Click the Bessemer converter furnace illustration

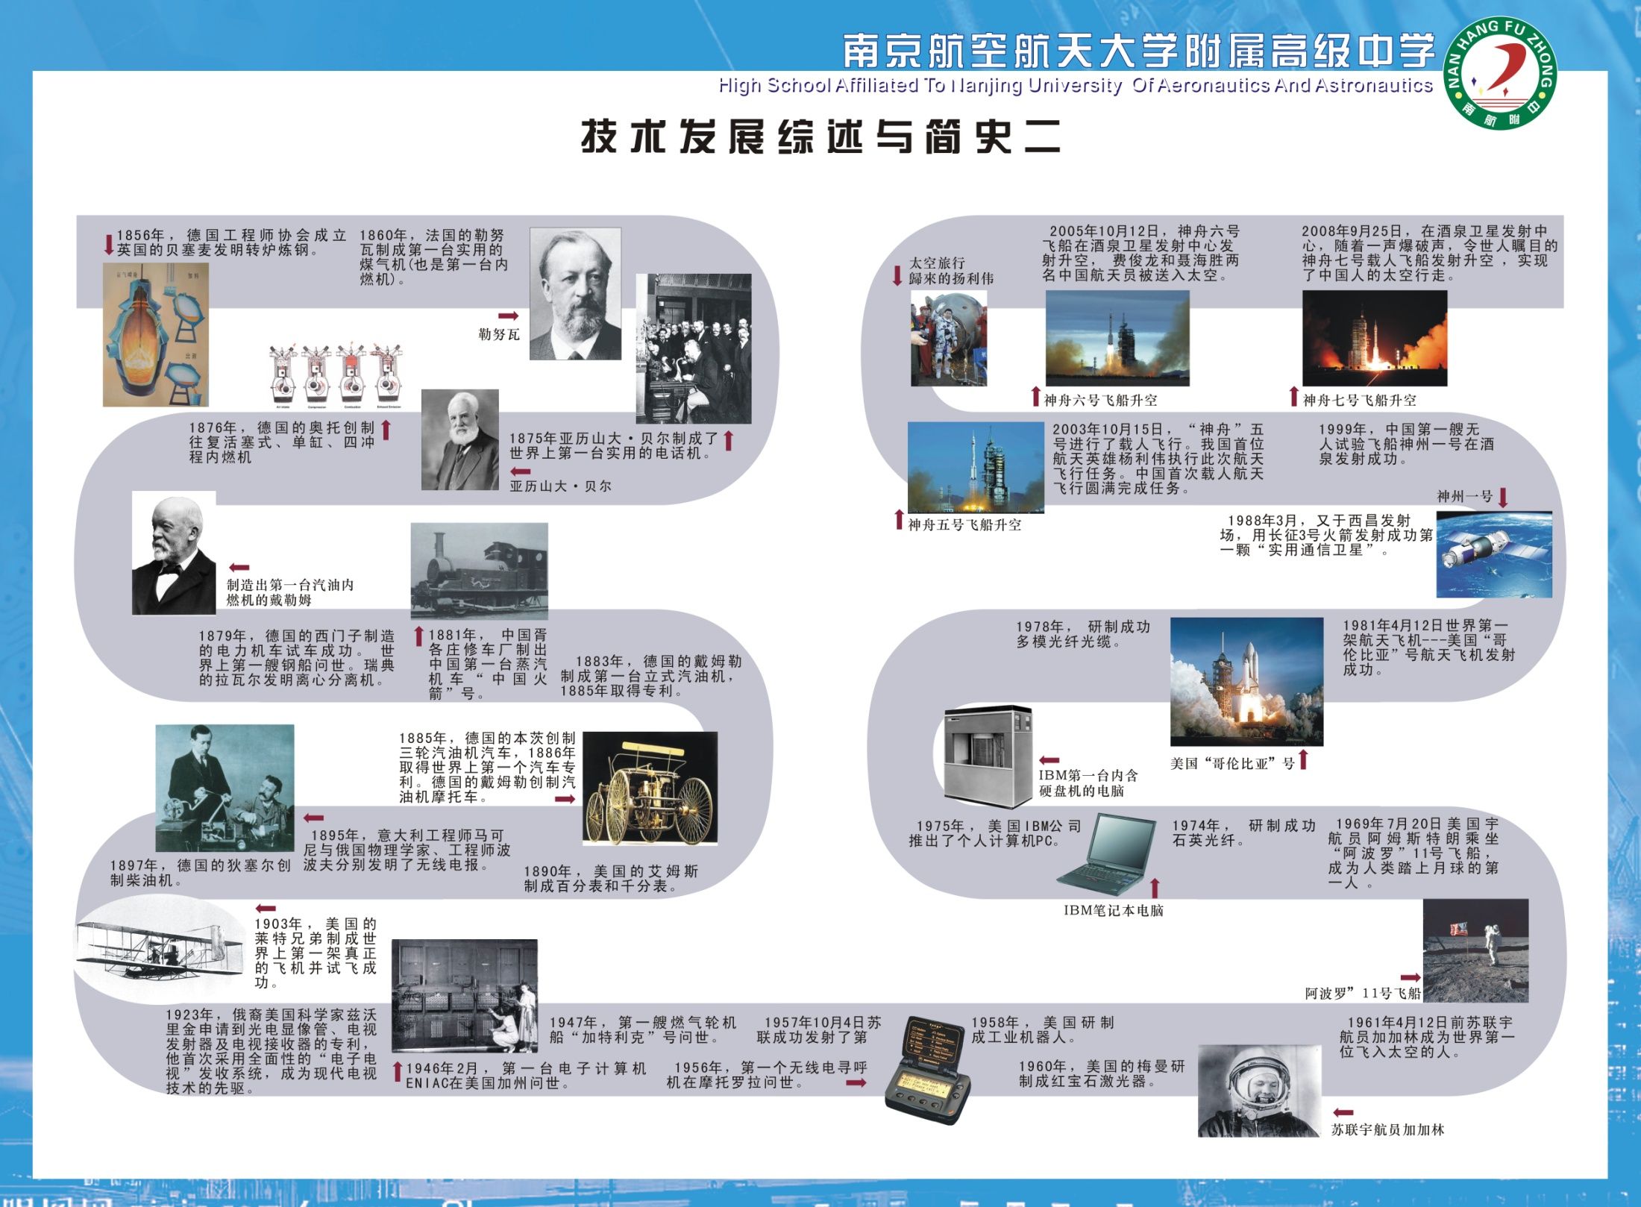coord(156,335)
